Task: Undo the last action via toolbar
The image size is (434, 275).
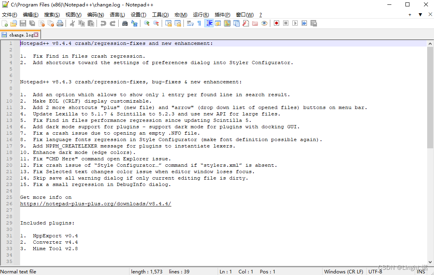Action: coord(103,23)
